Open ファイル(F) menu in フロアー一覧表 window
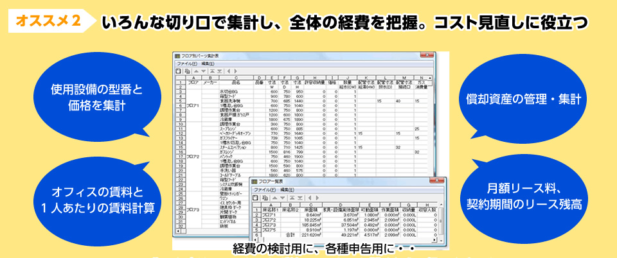This screenshot has width=617, height=258. pyautogui.click(x=264, y=190)
